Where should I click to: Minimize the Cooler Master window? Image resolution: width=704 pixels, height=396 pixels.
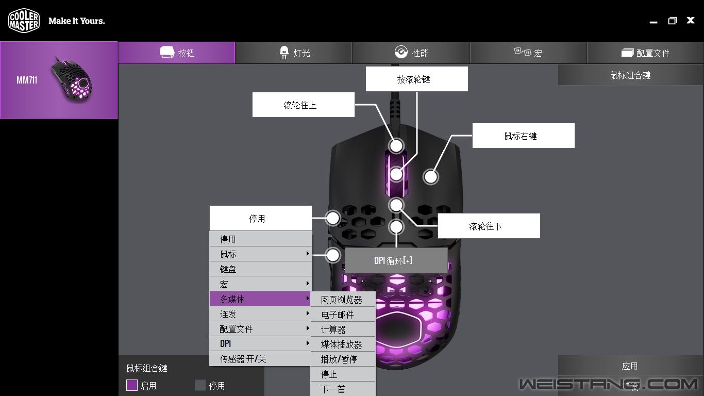[x=653, y=21]
